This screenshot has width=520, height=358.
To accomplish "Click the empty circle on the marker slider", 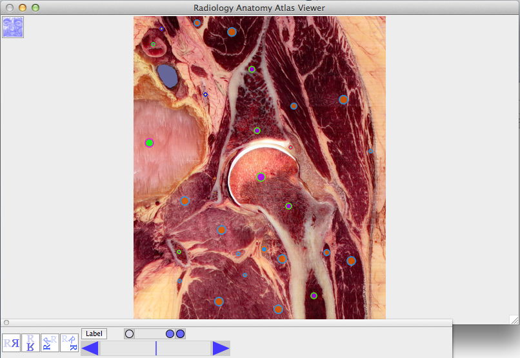I will (x=130, y=333).
